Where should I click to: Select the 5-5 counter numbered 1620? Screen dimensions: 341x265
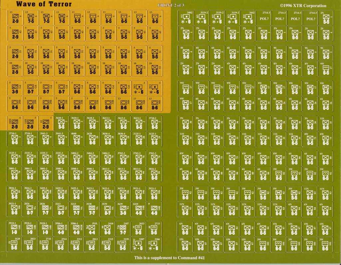[15, 244]
